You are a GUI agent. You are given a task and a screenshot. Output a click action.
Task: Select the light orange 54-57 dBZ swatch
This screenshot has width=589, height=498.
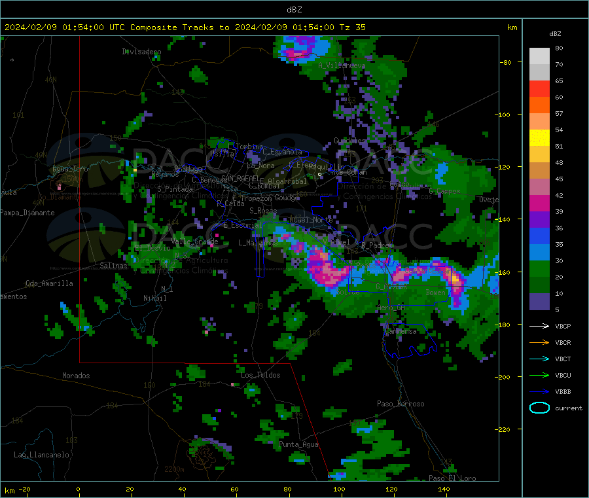[539, 121]
